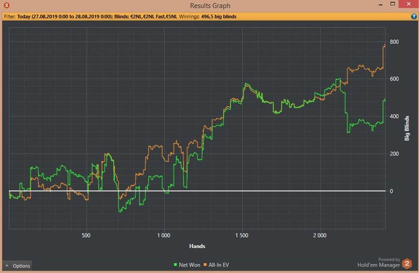Screen dimensions: 419x273
Task: Click the 200 big blinds axis label
Action: click(x=394, y=154)
